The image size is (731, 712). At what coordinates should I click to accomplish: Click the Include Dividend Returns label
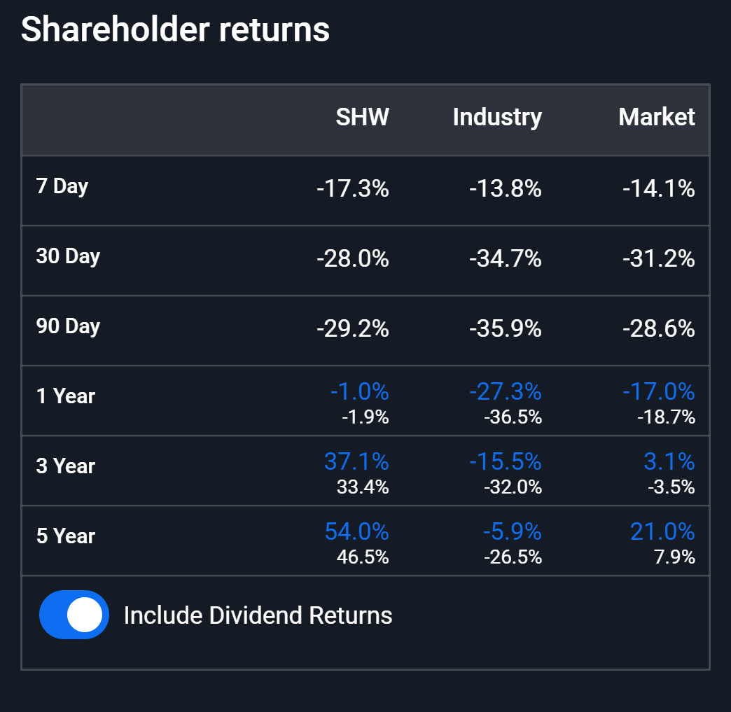tap(258, 615)
